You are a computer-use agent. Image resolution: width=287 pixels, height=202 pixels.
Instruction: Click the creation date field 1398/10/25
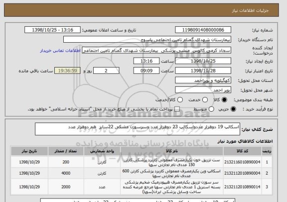click(203, 61)
